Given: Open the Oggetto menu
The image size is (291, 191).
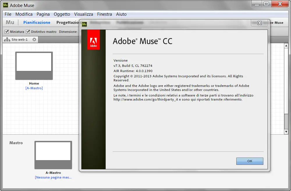Looking at the screenshot, I should pyautogui.click(x=62, y=14).
